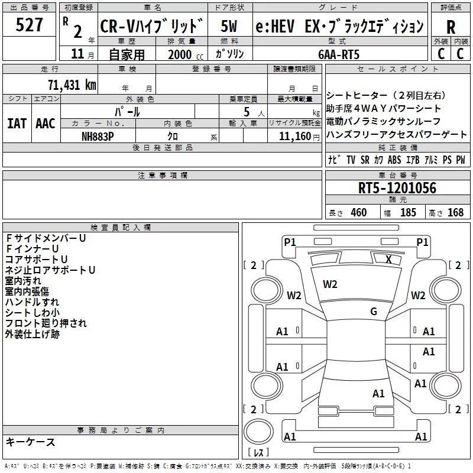Click the TV equipment label
This screenshot has width=473, height=473.
[351, 160]
